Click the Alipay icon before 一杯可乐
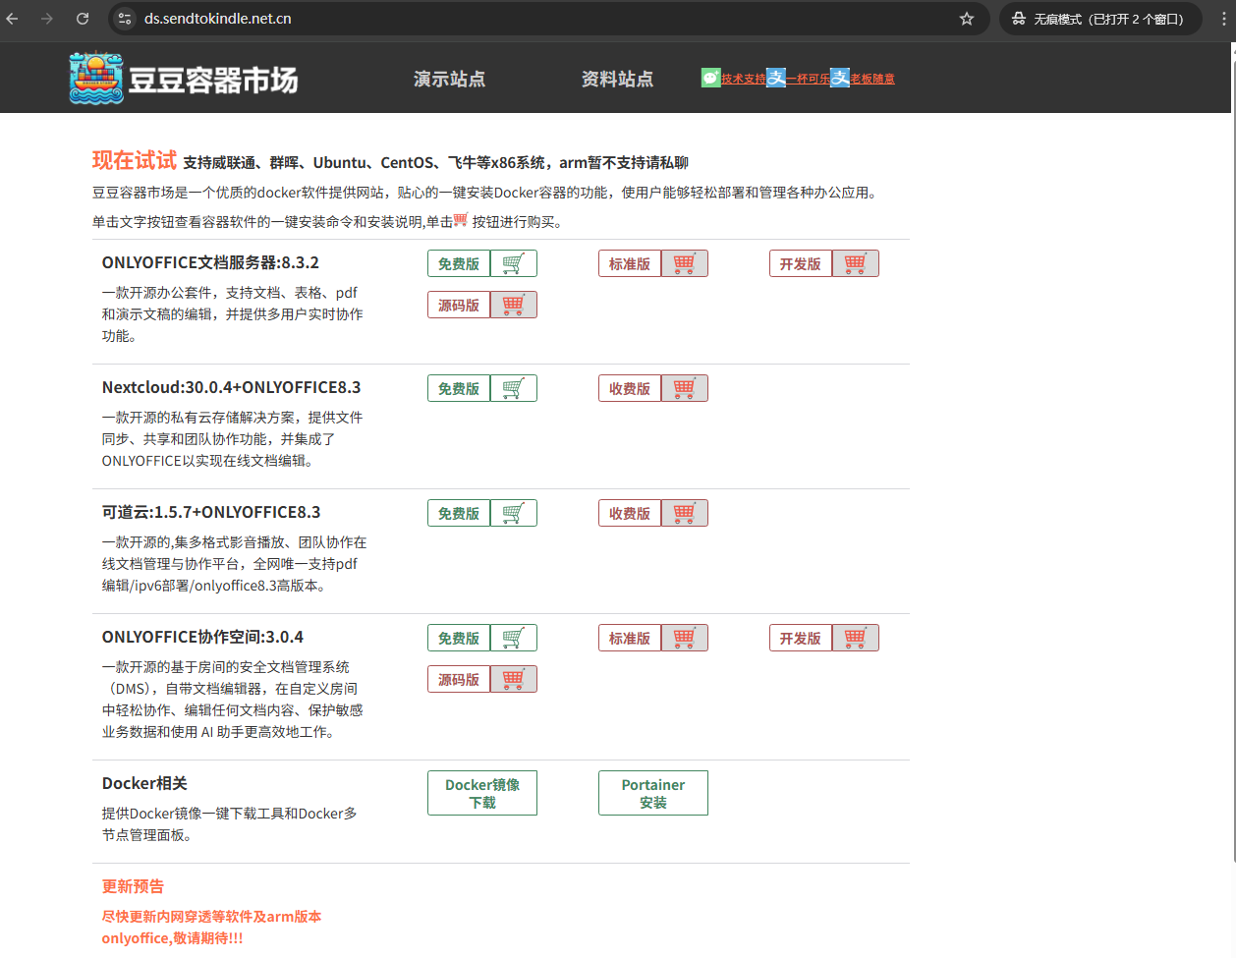This screenshot has width=1236, height=958. 776,78
